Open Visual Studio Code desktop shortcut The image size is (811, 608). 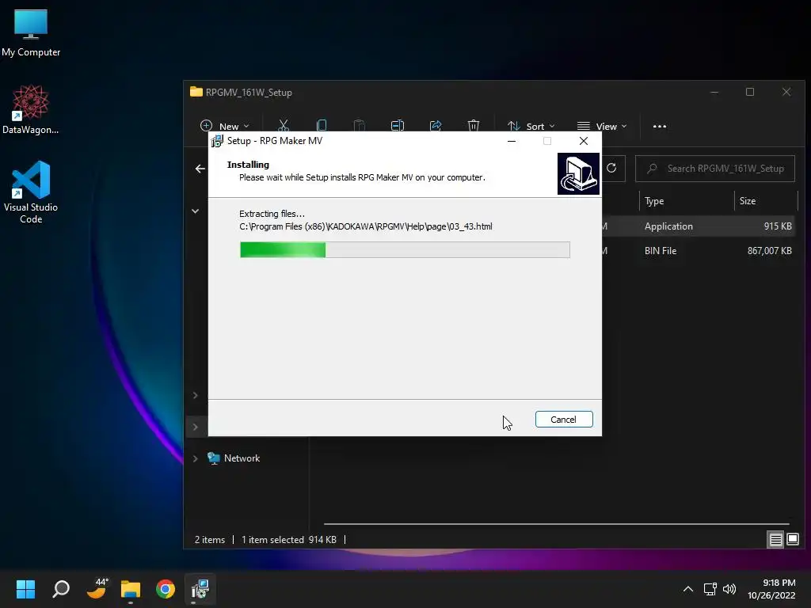click(x=31, y=192)
